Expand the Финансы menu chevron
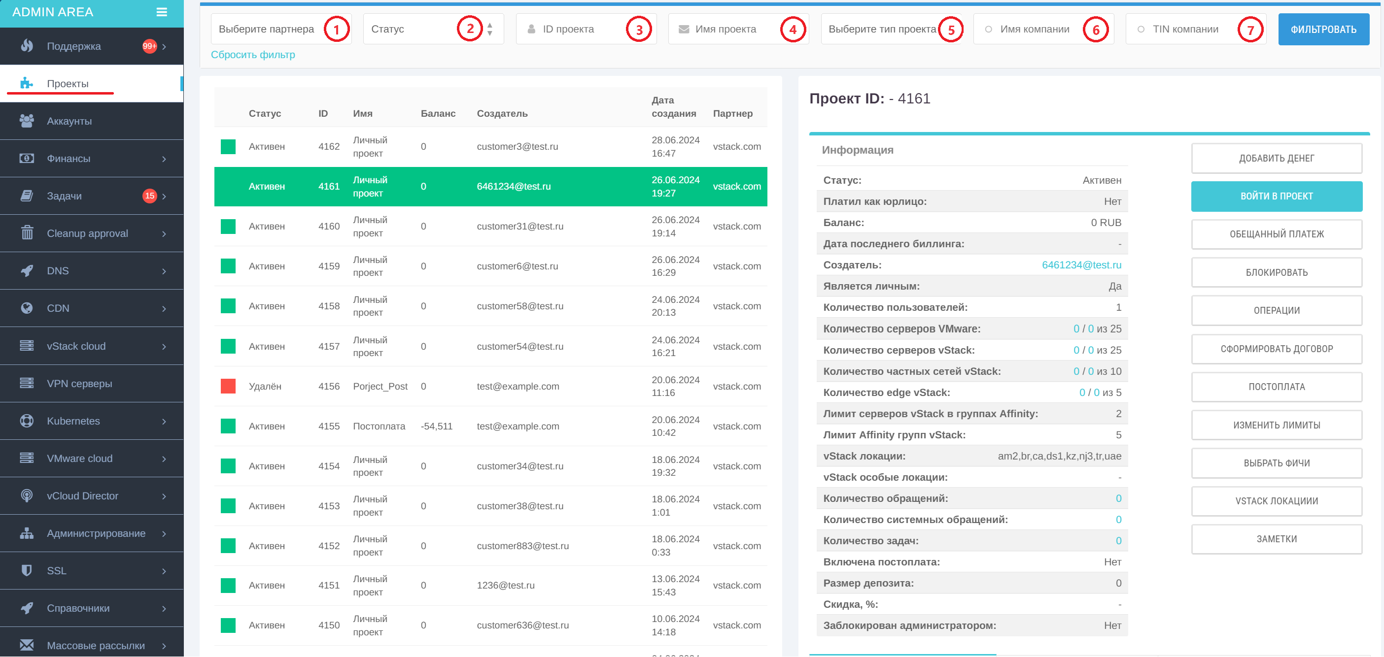Screen dimensions: 1384x657 (x=164, y=159)
